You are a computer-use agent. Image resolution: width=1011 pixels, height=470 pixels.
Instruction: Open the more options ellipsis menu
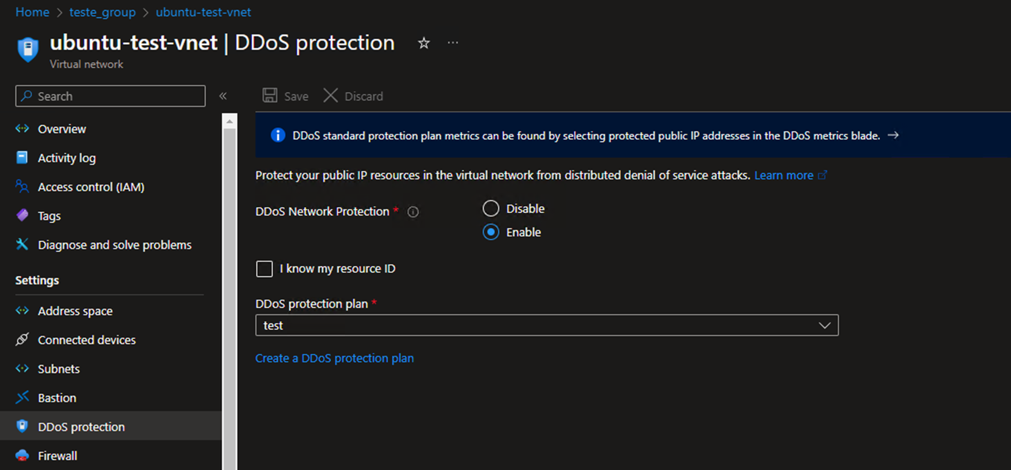[453, 43]
